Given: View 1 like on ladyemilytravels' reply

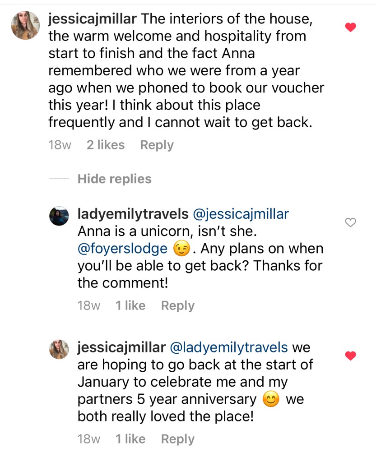Looking at the screenshot, I should coord(130,305).
